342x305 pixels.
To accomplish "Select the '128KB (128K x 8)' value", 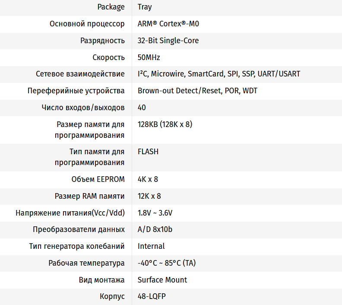I will point(165,124).
